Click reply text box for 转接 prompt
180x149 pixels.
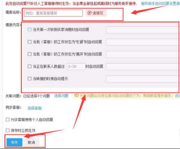[142, 79]
